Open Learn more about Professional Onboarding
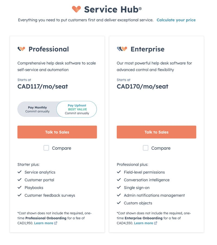The image size is (217, 245). point(44,223)
